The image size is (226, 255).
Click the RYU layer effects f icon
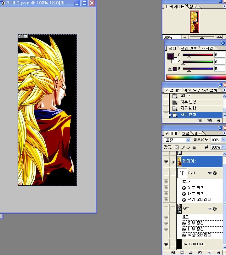point(215,173)
